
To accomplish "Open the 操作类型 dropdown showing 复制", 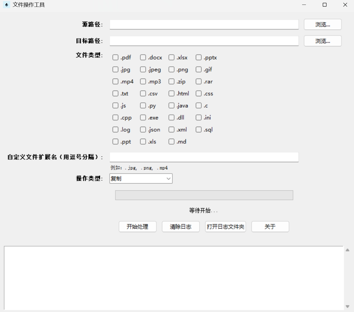I will pyautogui.click(x=141, y=178).
